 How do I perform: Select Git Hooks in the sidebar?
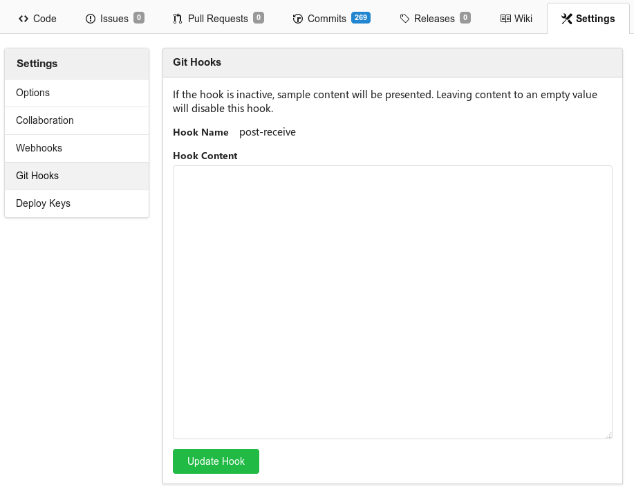click(37, 175)
